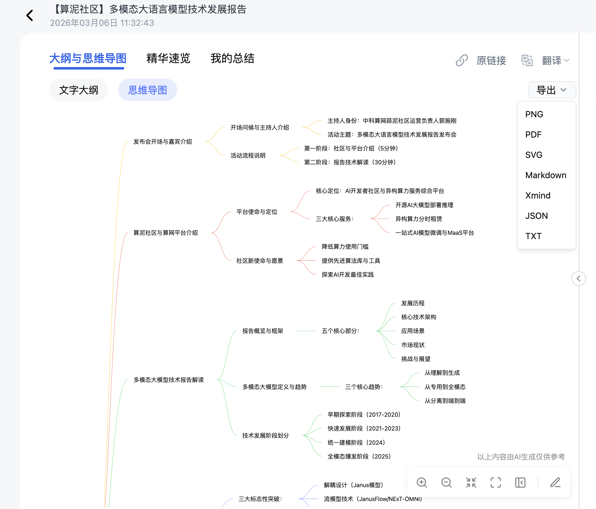Click node 多模态大模型定义与趋势
The image size is (596, 509).
point(274,387)
